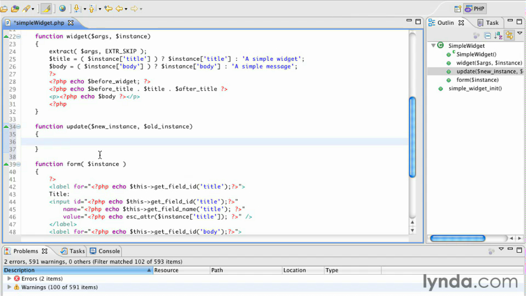Click Outline horizontal scrollbar thumb
526x296 pixels.
pos(458,238)
